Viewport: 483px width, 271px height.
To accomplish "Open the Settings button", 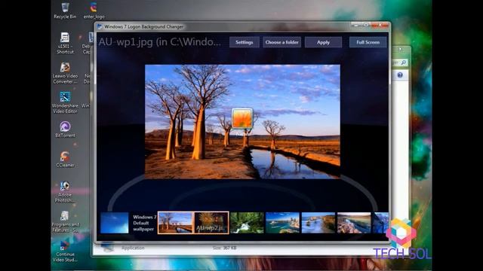I will 245,42.
